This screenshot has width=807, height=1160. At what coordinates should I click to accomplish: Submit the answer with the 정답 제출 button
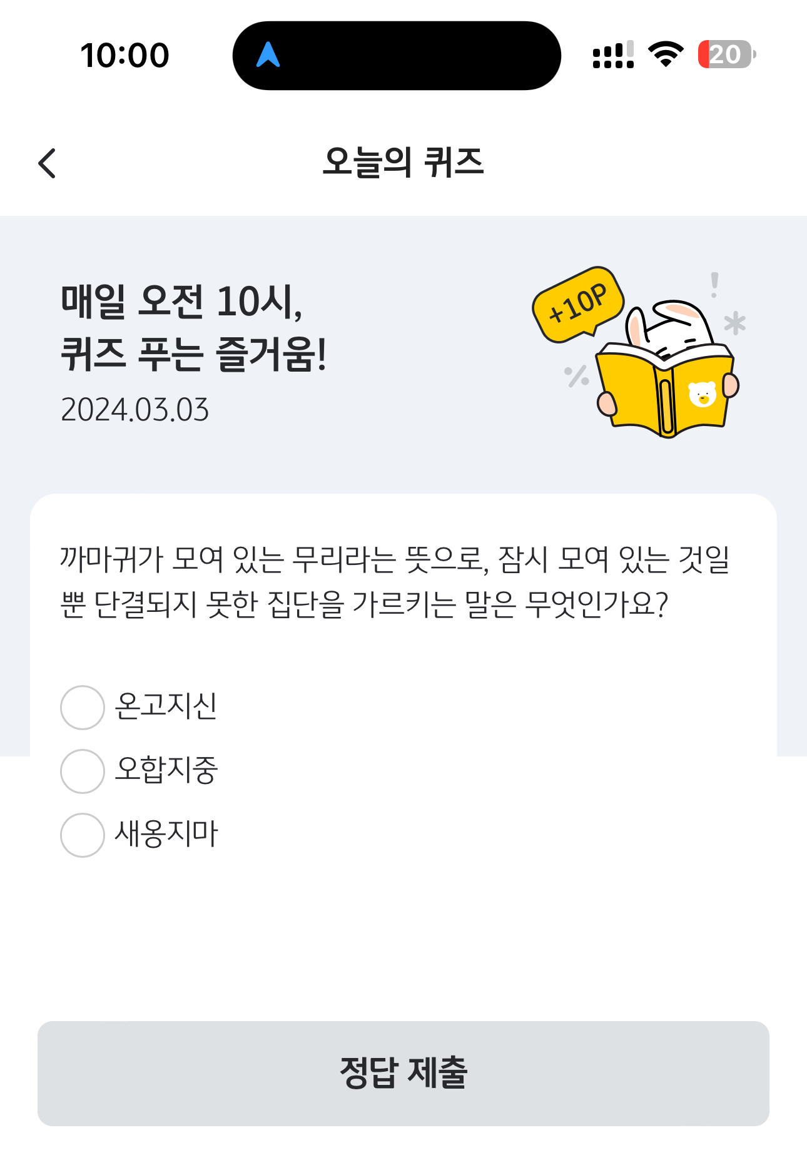(x=403, y=1074)
